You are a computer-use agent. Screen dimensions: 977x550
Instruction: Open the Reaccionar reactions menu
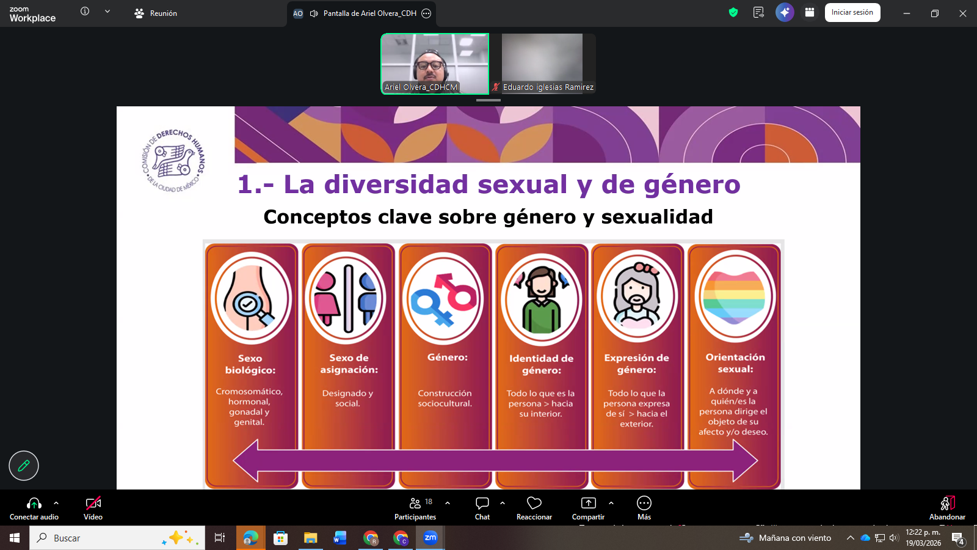pos(534,507)
